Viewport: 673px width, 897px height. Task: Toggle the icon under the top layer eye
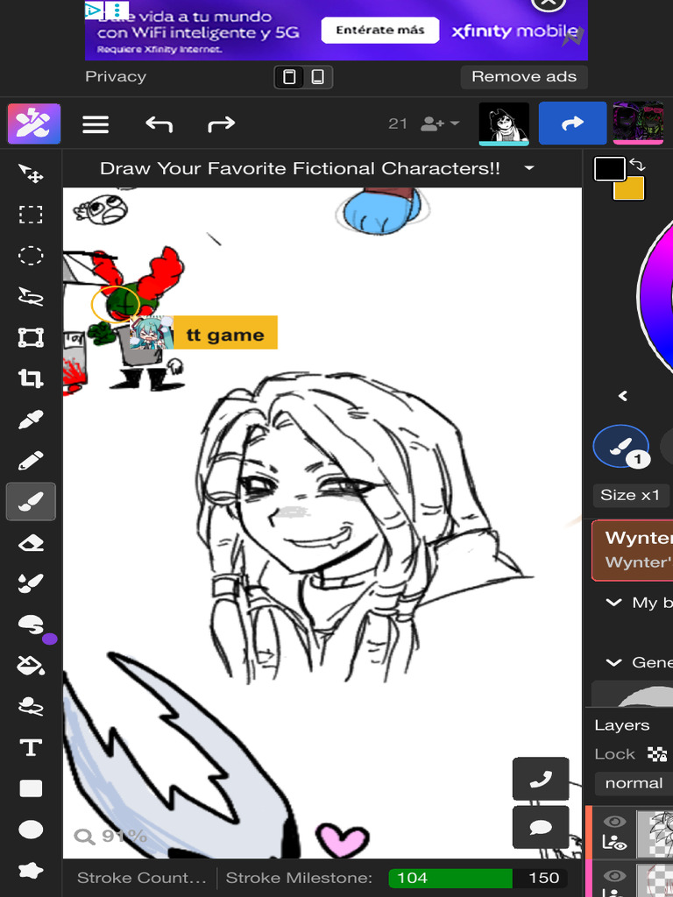[x=614, y=842]
